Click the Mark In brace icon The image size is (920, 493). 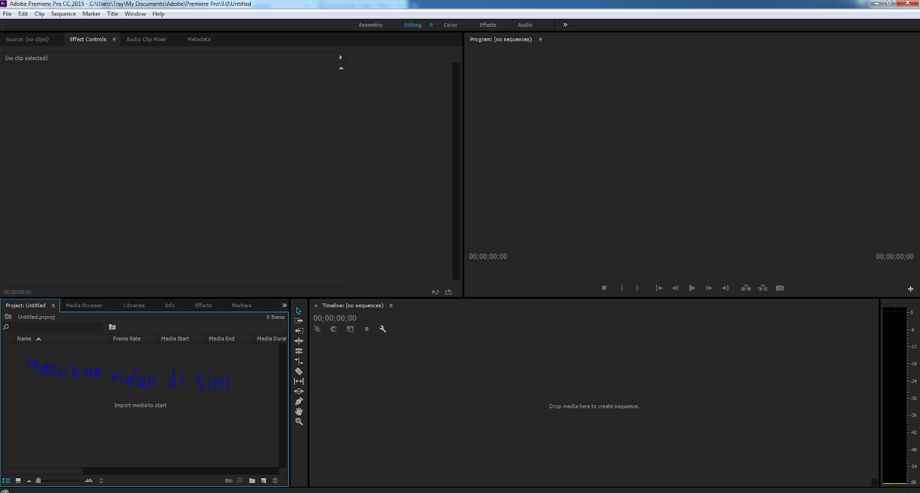(622, 288)
